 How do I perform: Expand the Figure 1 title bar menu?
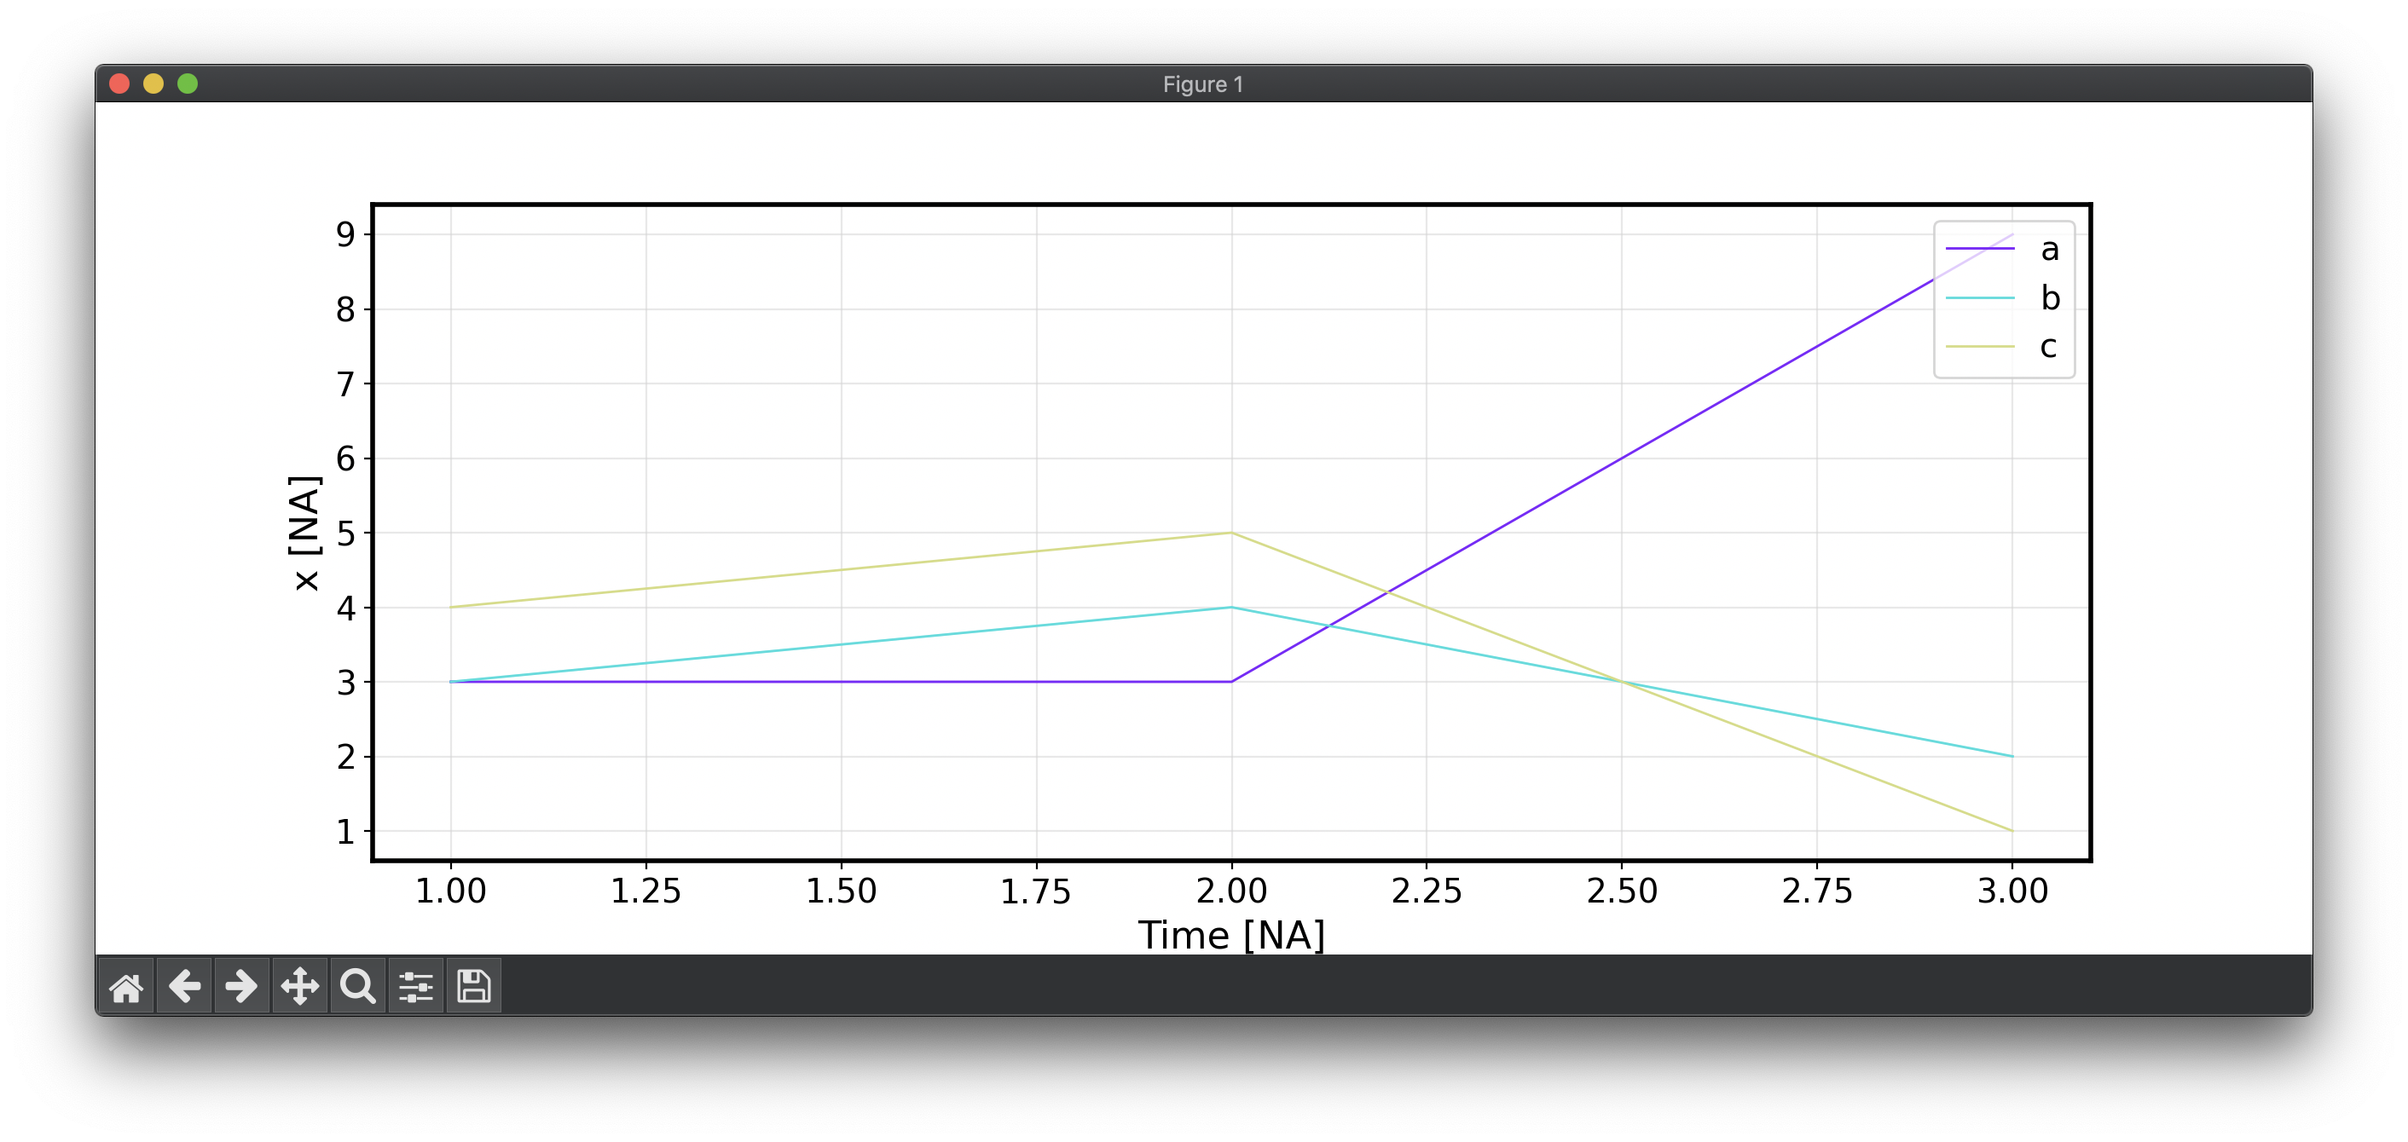click(x=1203, y=84)
